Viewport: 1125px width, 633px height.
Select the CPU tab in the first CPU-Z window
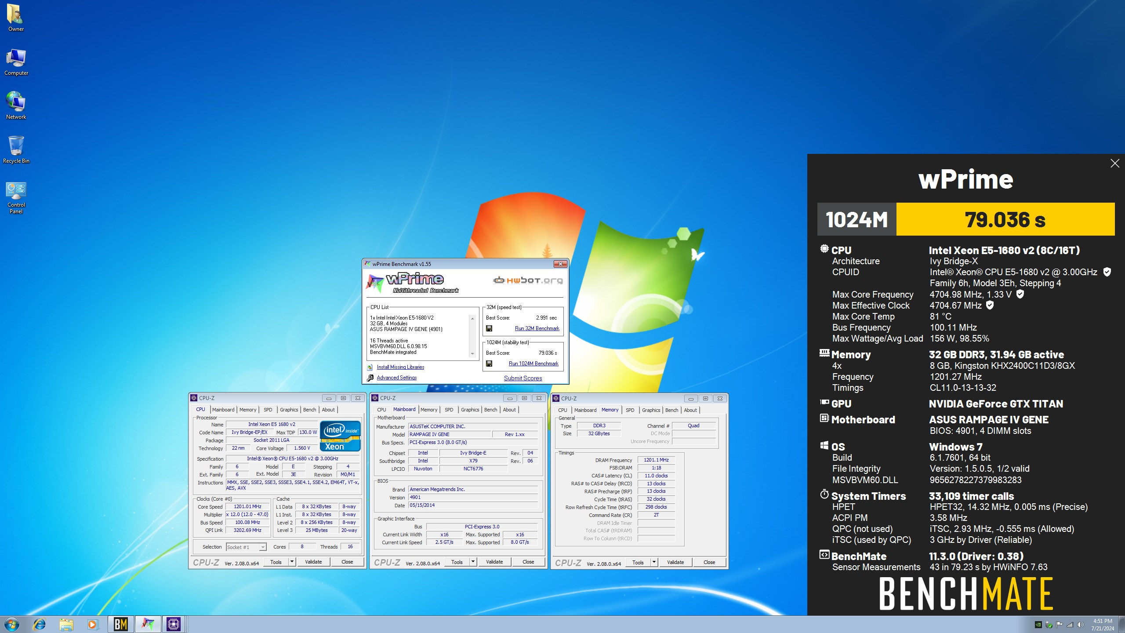[x=200, y=409]
